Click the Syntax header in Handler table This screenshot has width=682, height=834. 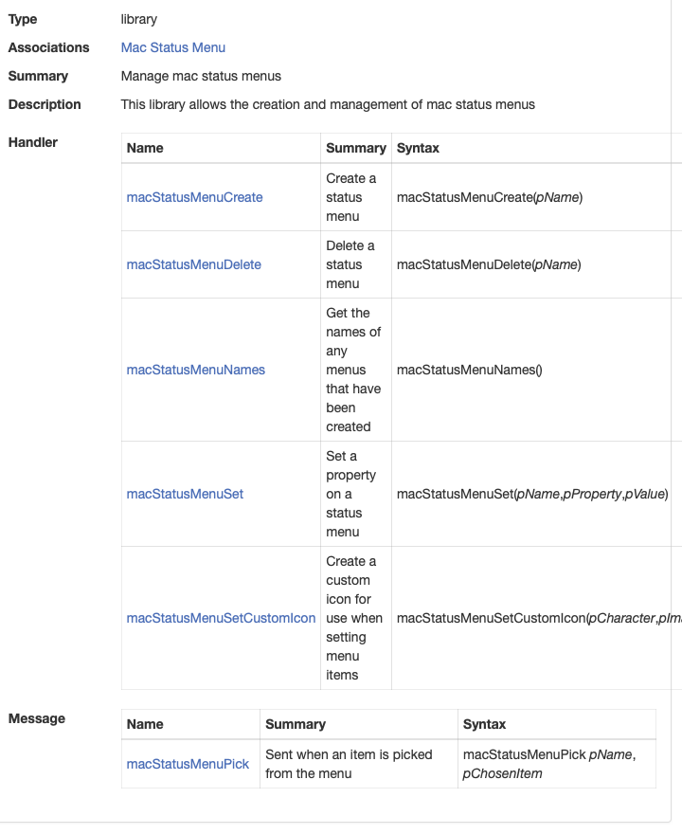pos(418,148)
